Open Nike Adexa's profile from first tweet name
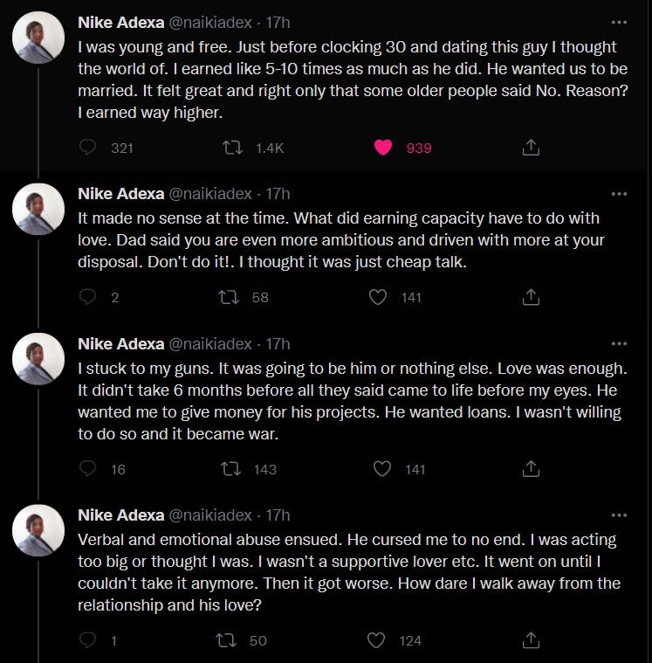 click(120, 22)
